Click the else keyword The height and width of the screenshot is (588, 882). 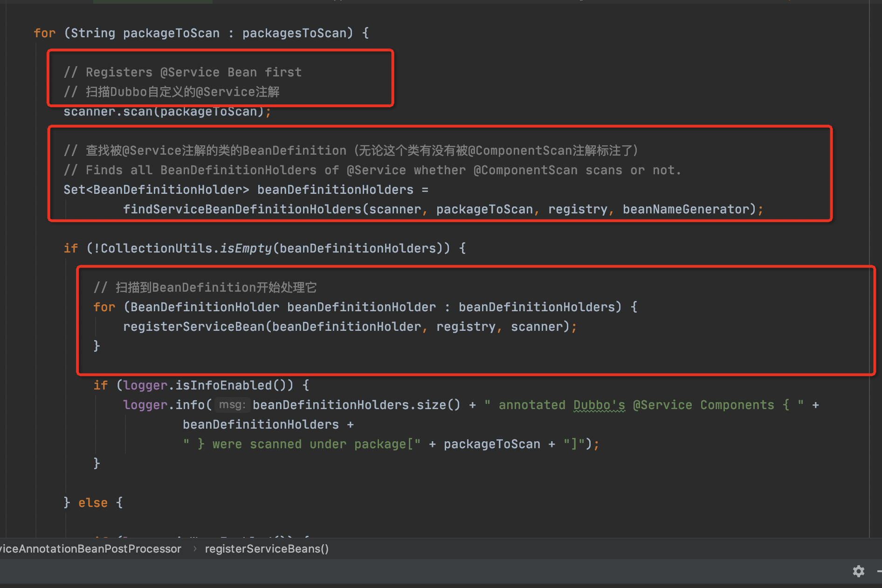[x=93, y=503]
